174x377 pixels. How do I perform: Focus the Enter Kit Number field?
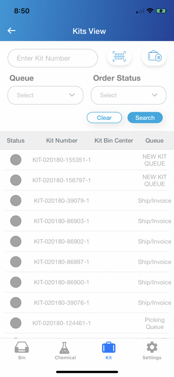click(53, 58)
